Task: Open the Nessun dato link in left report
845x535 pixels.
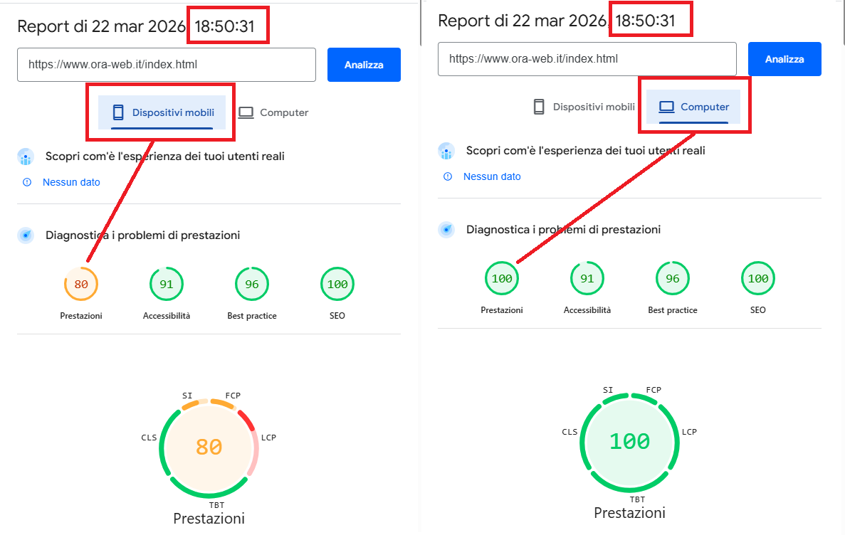Action: [71, 182]
